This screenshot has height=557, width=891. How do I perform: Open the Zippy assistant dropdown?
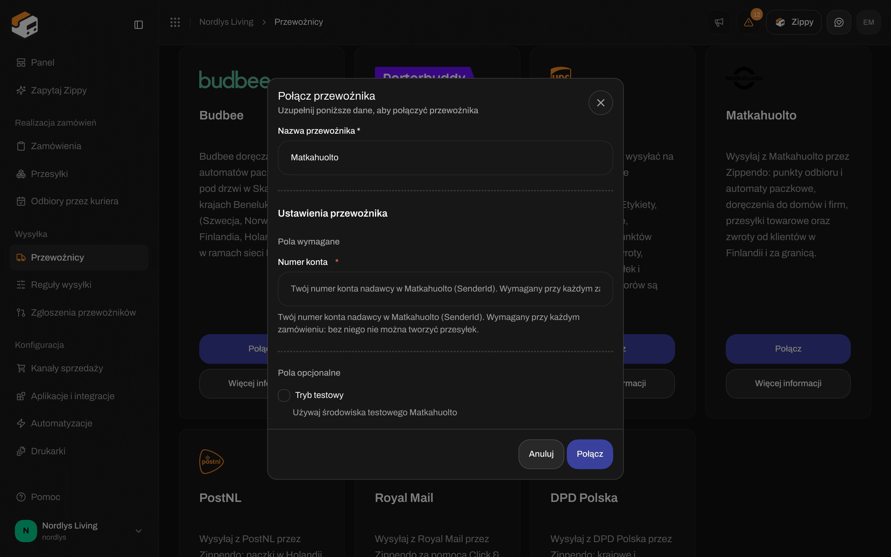point(794,22)
